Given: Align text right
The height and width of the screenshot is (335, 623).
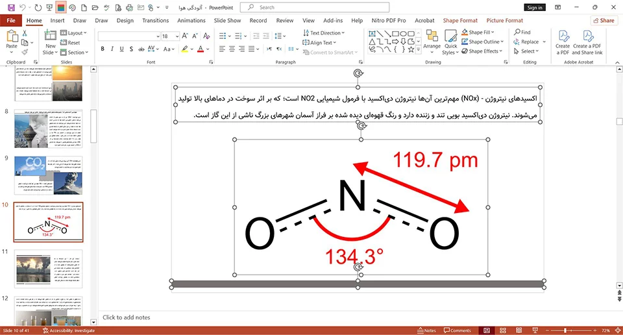Looking at the screenshot, I should tap(241, 49).
